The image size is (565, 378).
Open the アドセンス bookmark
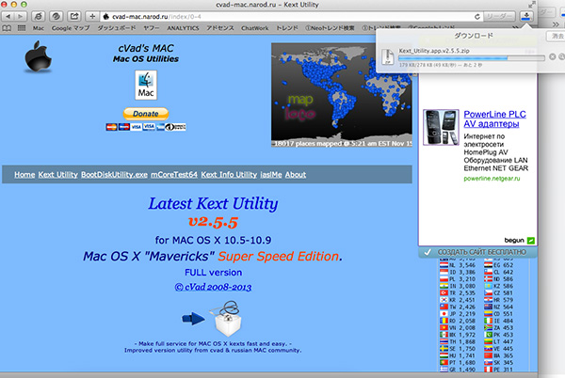219,28
